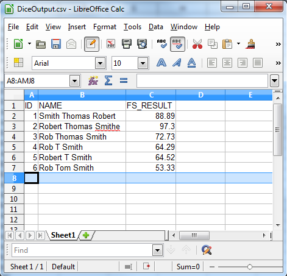Image resolution: width=287 pixels, height=276 pixels.
Task: Select the Sheet1 tab
Action: pyautogui.click(x=63, y=235)
